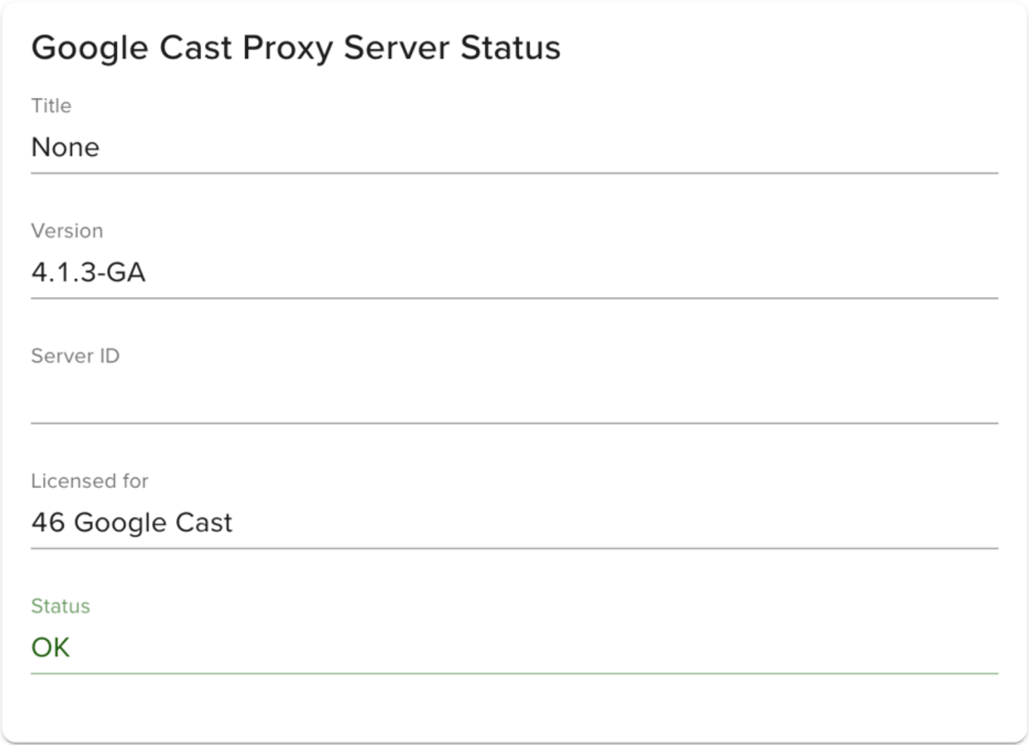The height and width of the screenshot is (745, 1029).
Task: Click the green underline beneath the Status field
Action: pos(514,675)
